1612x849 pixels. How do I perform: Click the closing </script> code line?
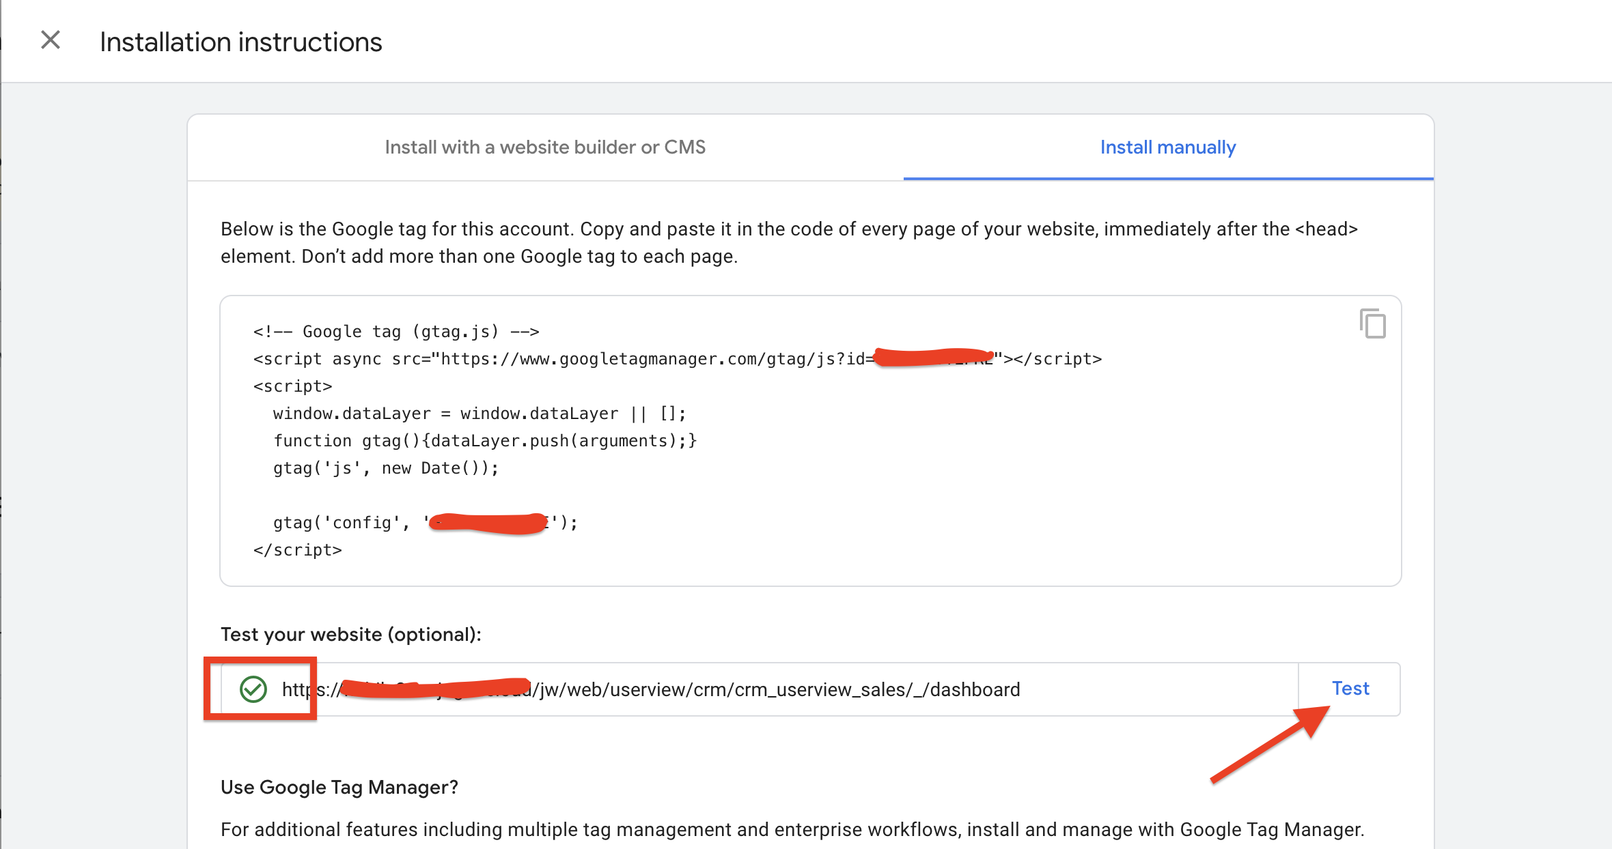click(297, 550)
